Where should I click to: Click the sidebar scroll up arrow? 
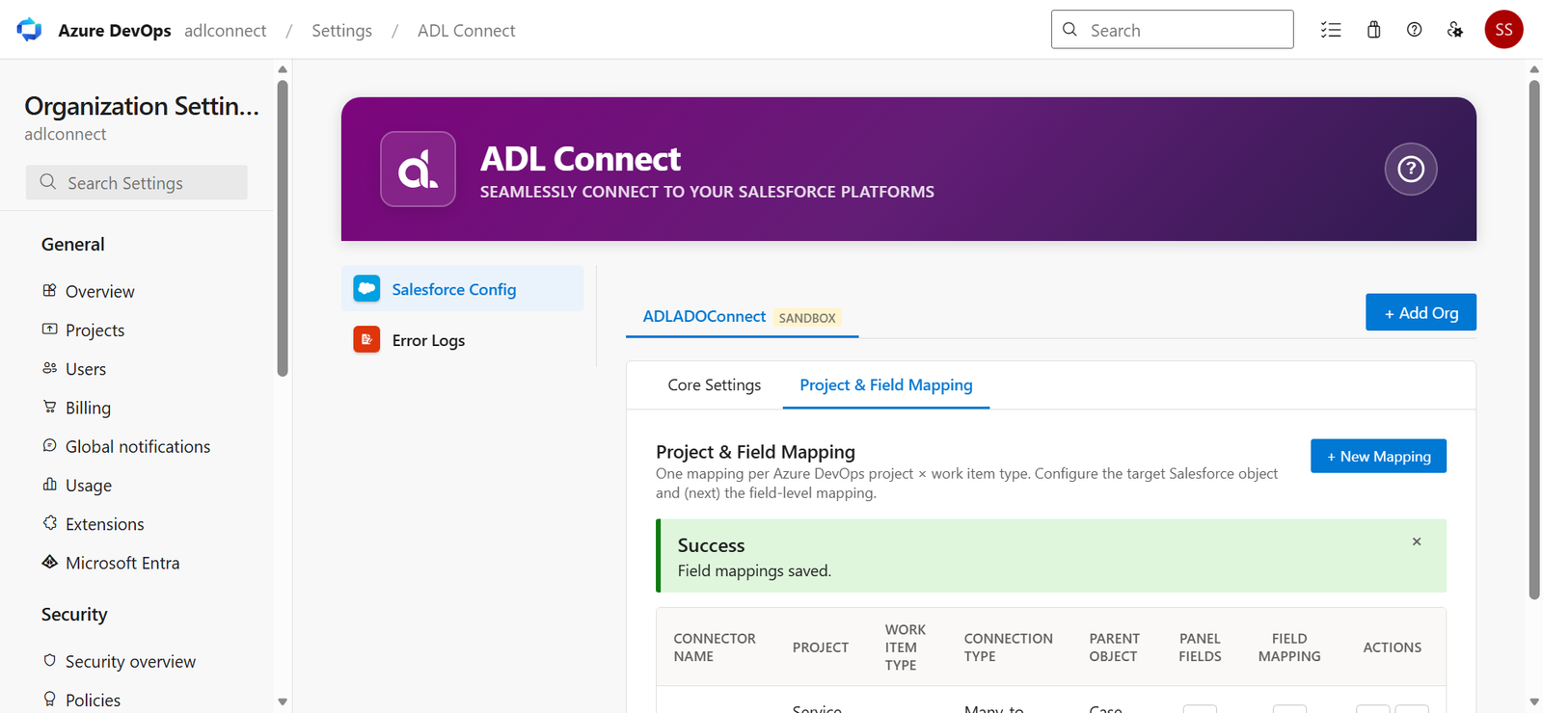click(283, 69)
